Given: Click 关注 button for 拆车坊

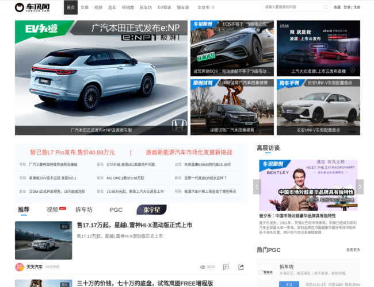Looking at the screenshot, I should [x=289, y=284].
